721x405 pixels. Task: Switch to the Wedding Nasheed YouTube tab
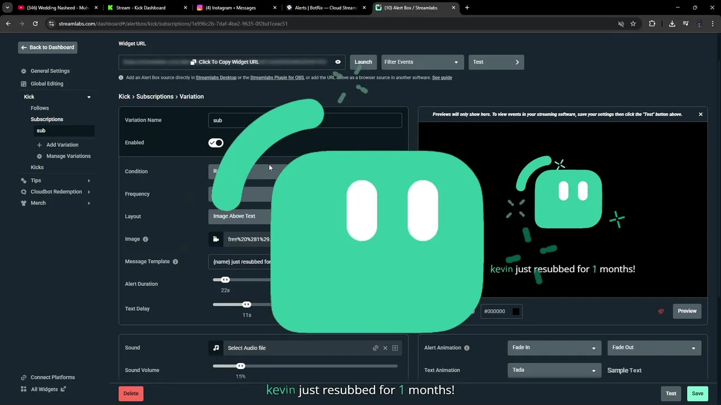57,8
